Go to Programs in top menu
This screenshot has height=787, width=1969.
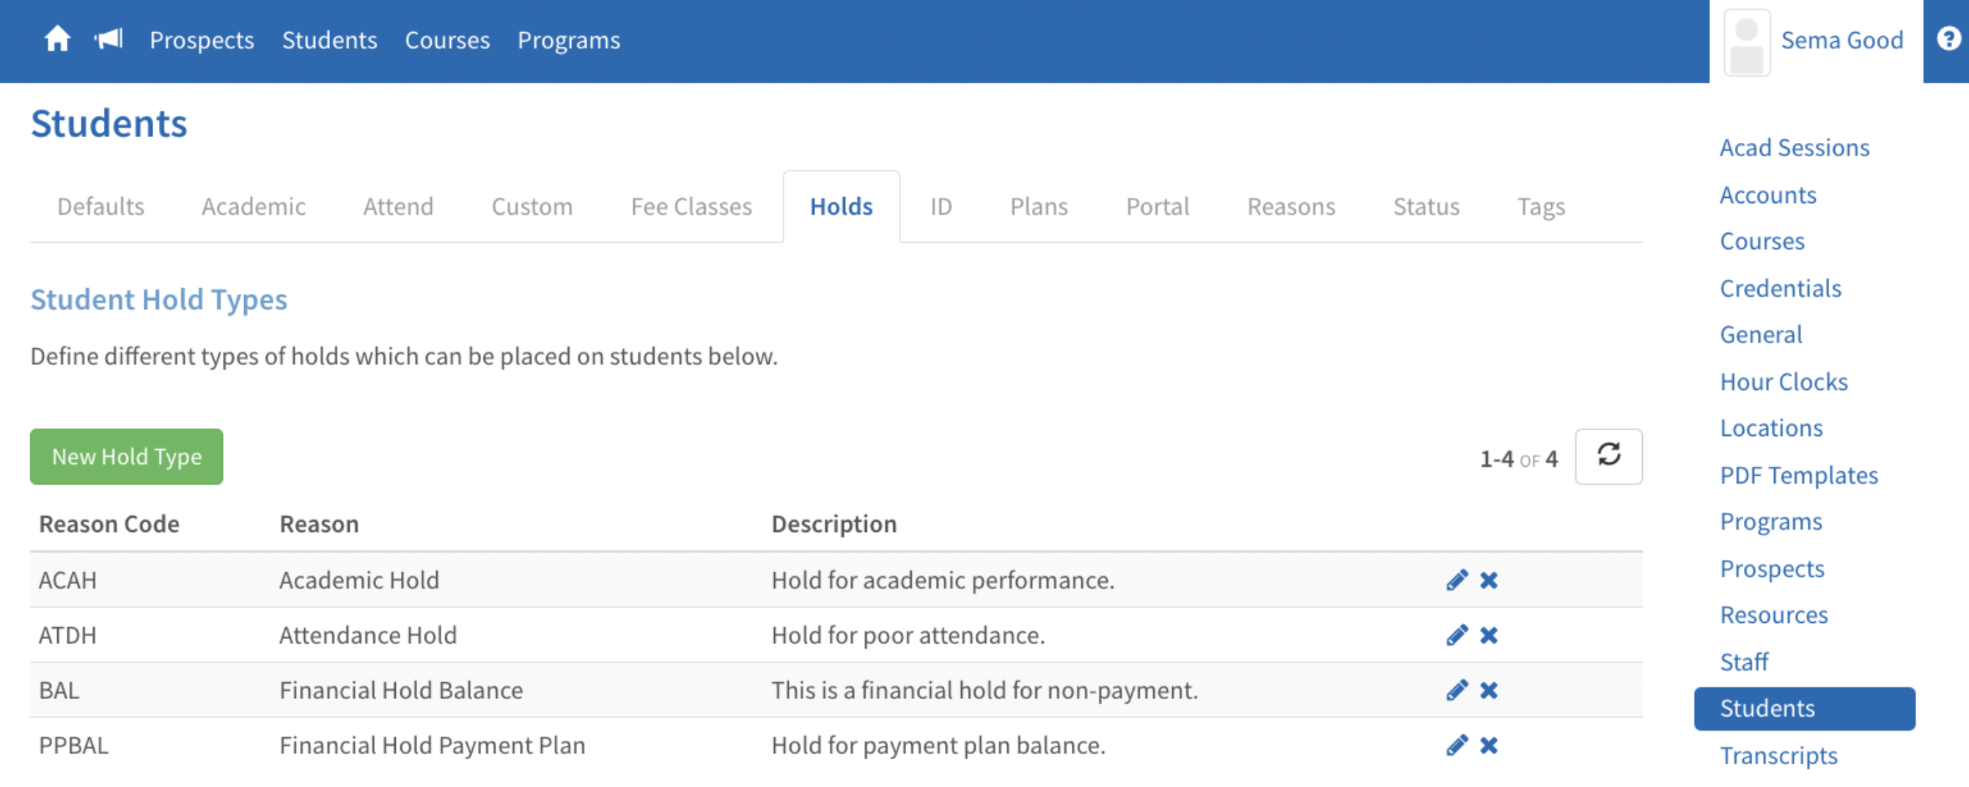(x=568, y=40)
